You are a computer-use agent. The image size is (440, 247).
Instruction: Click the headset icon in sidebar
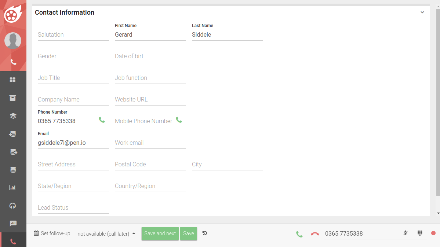[x=13, y=206]
